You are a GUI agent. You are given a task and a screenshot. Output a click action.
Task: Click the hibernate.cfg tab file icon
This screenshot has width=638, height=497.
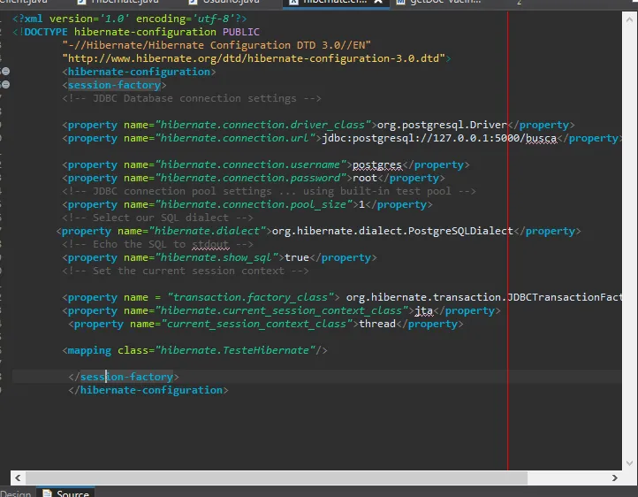coord(292,3)
